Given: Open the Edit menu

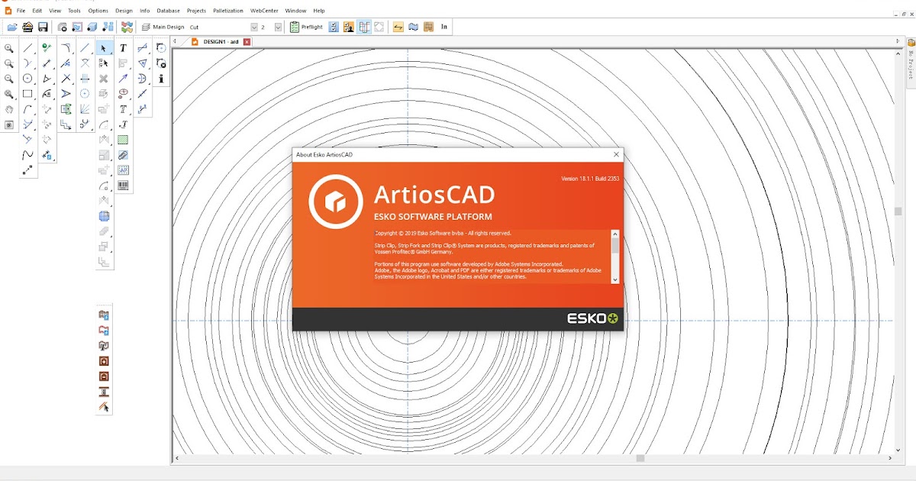Looking at the screenshot, I should point(37,11).
